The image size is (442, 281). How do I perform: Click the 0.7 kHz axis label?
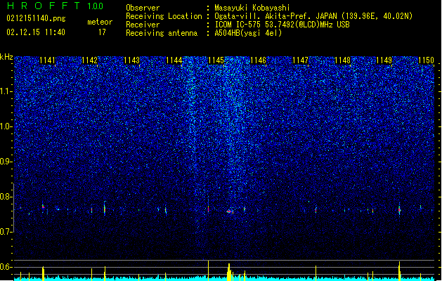(x=6, y=232)
